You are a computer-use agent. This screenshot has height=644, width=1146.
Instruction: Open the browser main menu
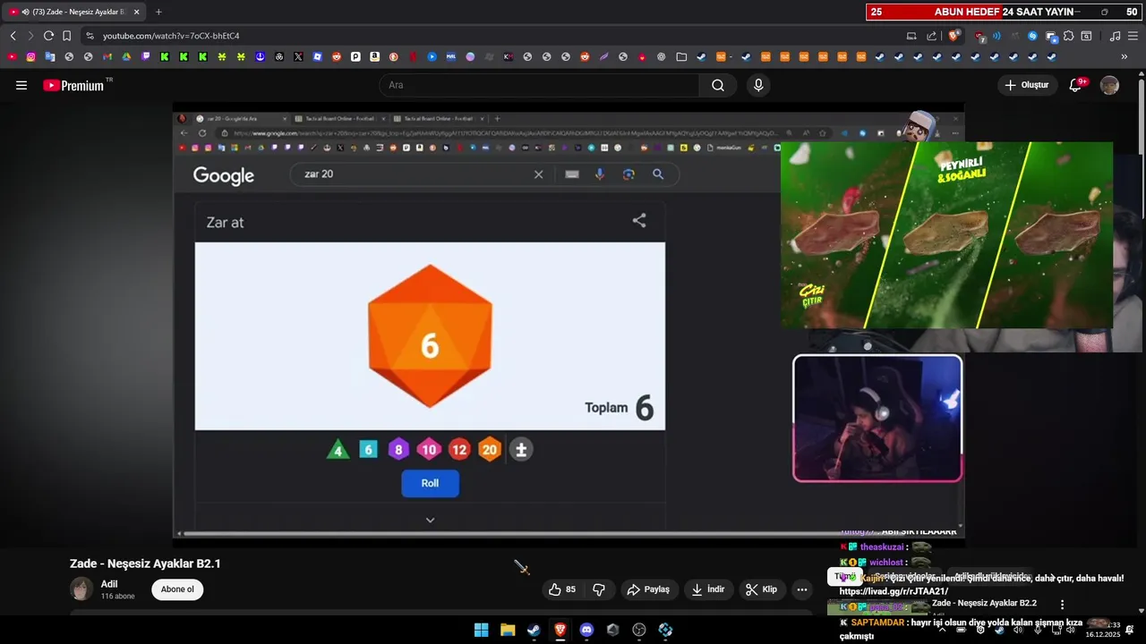pyautogui.click(x=1133, y=36)
